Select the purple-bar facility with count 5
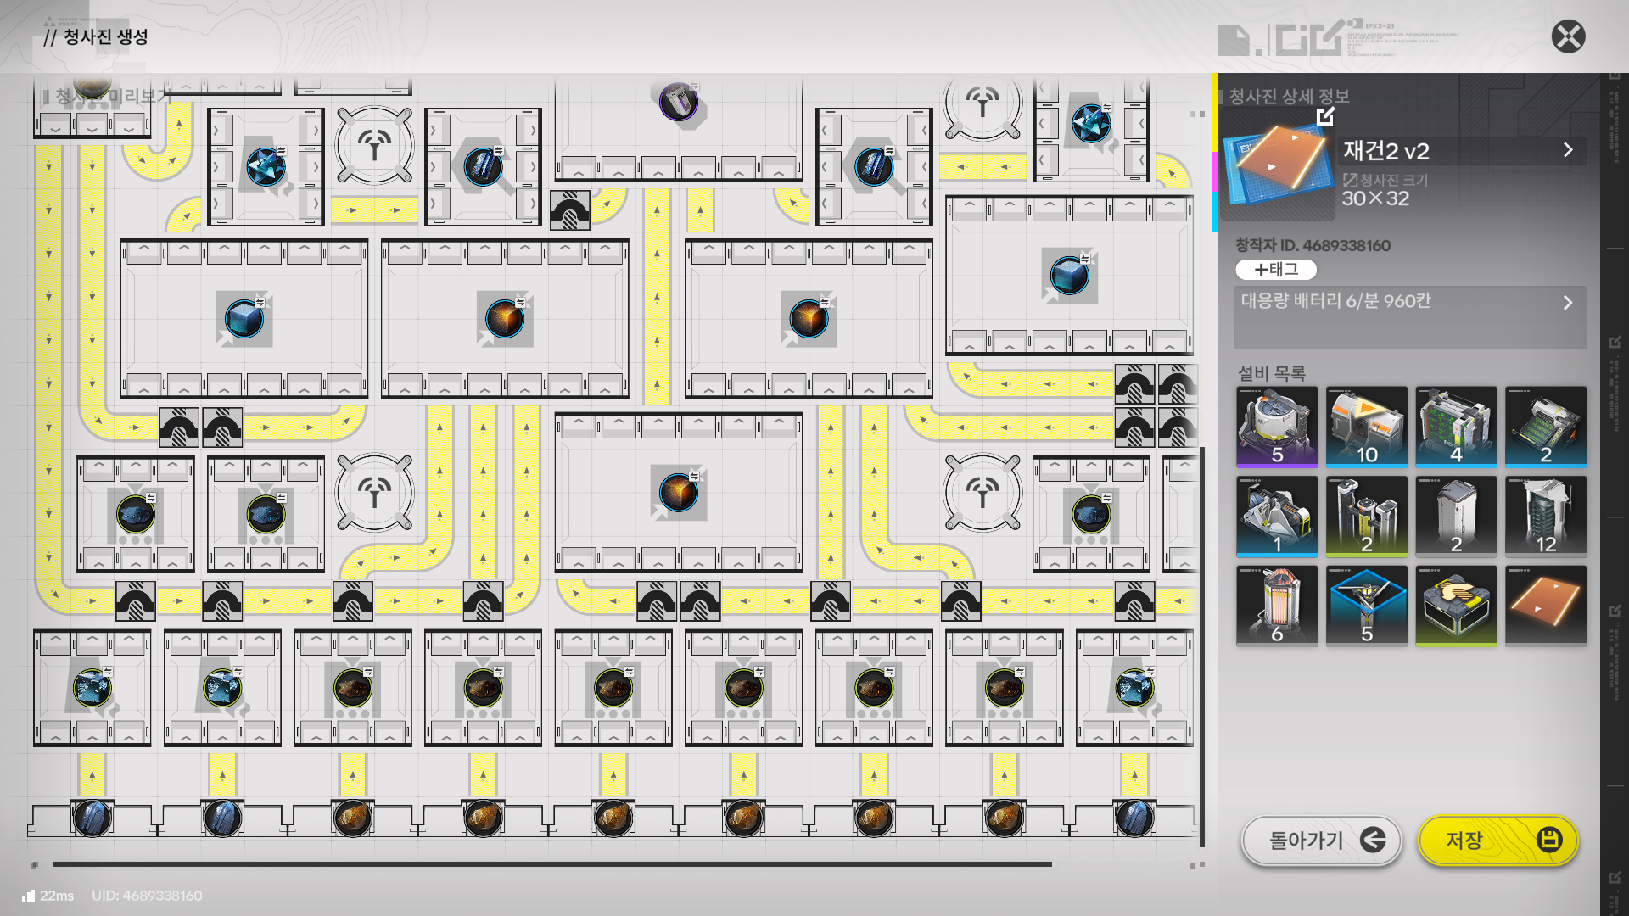Screen dimensions: 1629x916 [1277, 426]
